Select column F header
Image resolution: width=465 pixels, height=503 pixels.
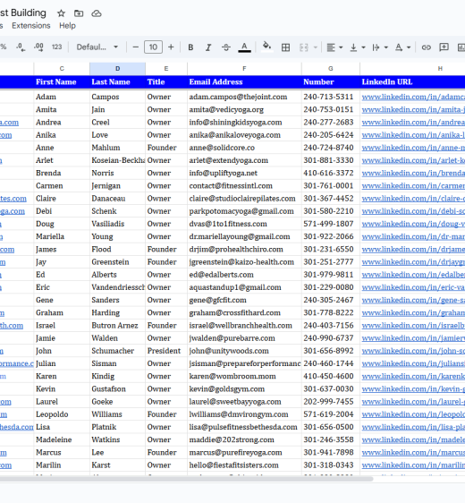click(244, 69)
